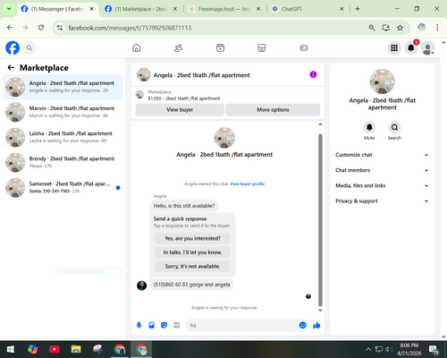447x358 pixels.
Task: Attach a file with the image icon
Action: tap(151, 325)
